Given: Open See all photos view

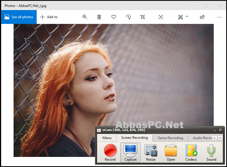Looking at the screenshot, I should point(19,17).
